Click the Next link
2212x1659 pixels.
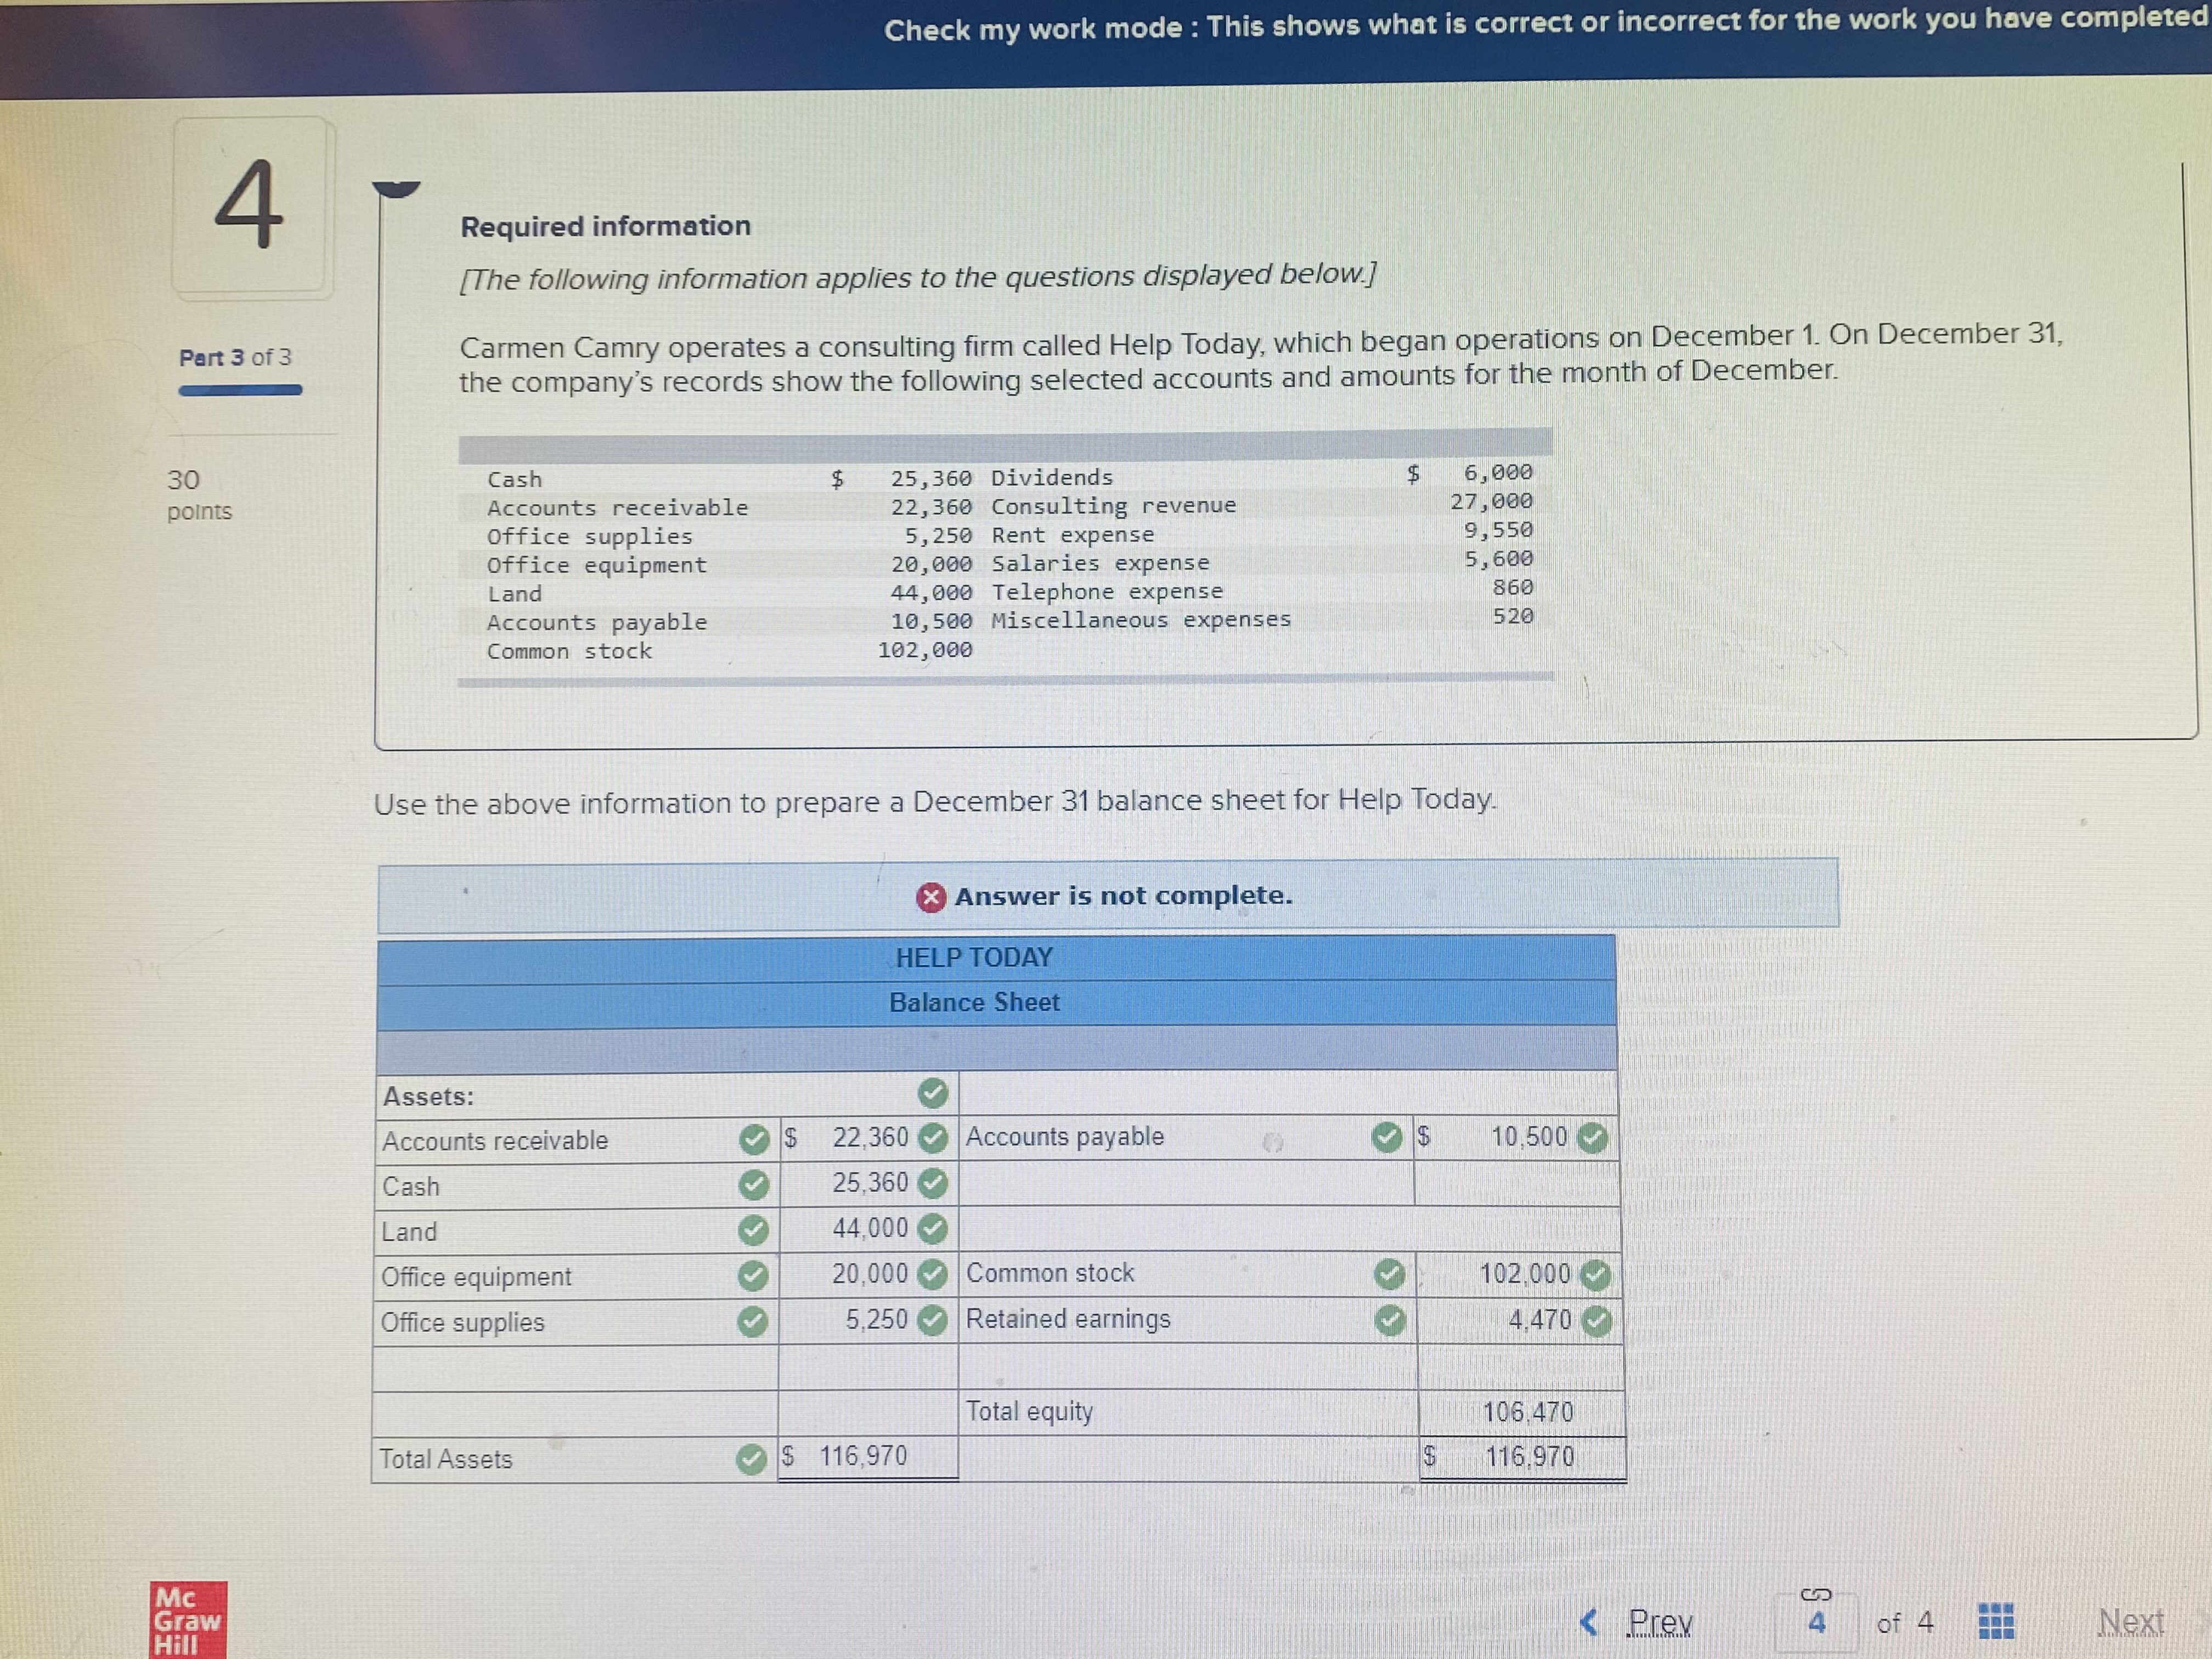coord(2130,1621)
